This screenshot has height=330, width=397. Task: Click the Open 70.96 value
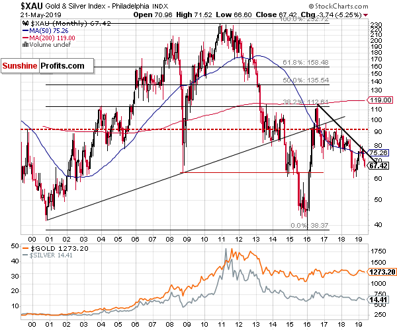[153, 15]
